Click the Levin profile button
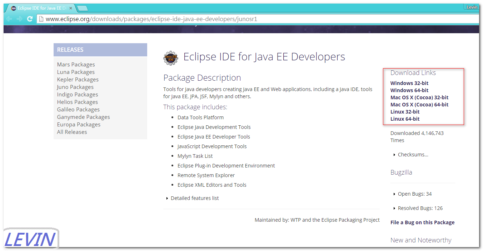483x251 pixels. (472, 7)
